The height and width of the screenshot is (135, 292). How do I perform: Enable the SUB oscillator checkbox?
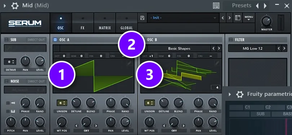6,40
